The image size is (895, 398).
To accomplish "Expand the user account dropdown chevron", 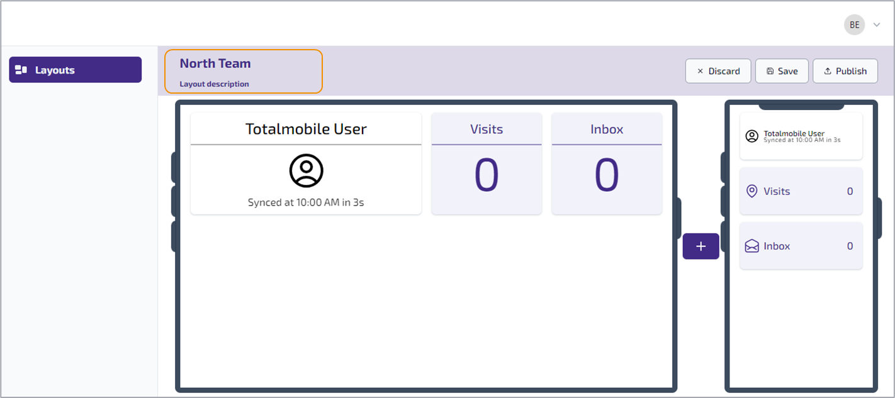I will (877, 25).
